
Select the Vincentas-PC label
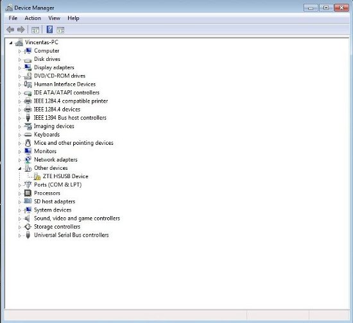pyautogui.click(x=42, y=42)
